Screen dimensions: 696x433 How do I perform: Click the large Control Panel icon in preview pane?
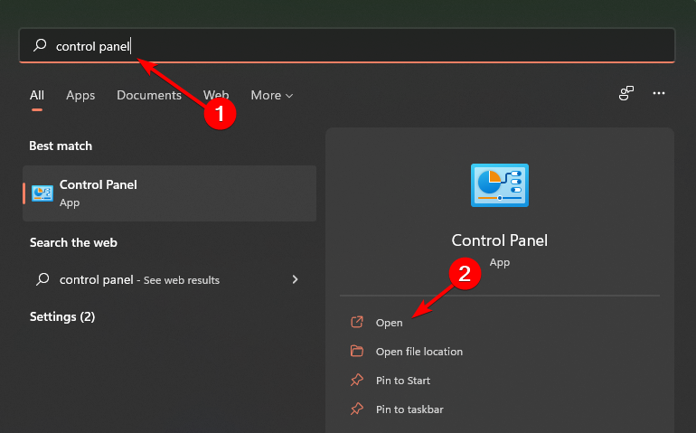[x=500, y=185]
